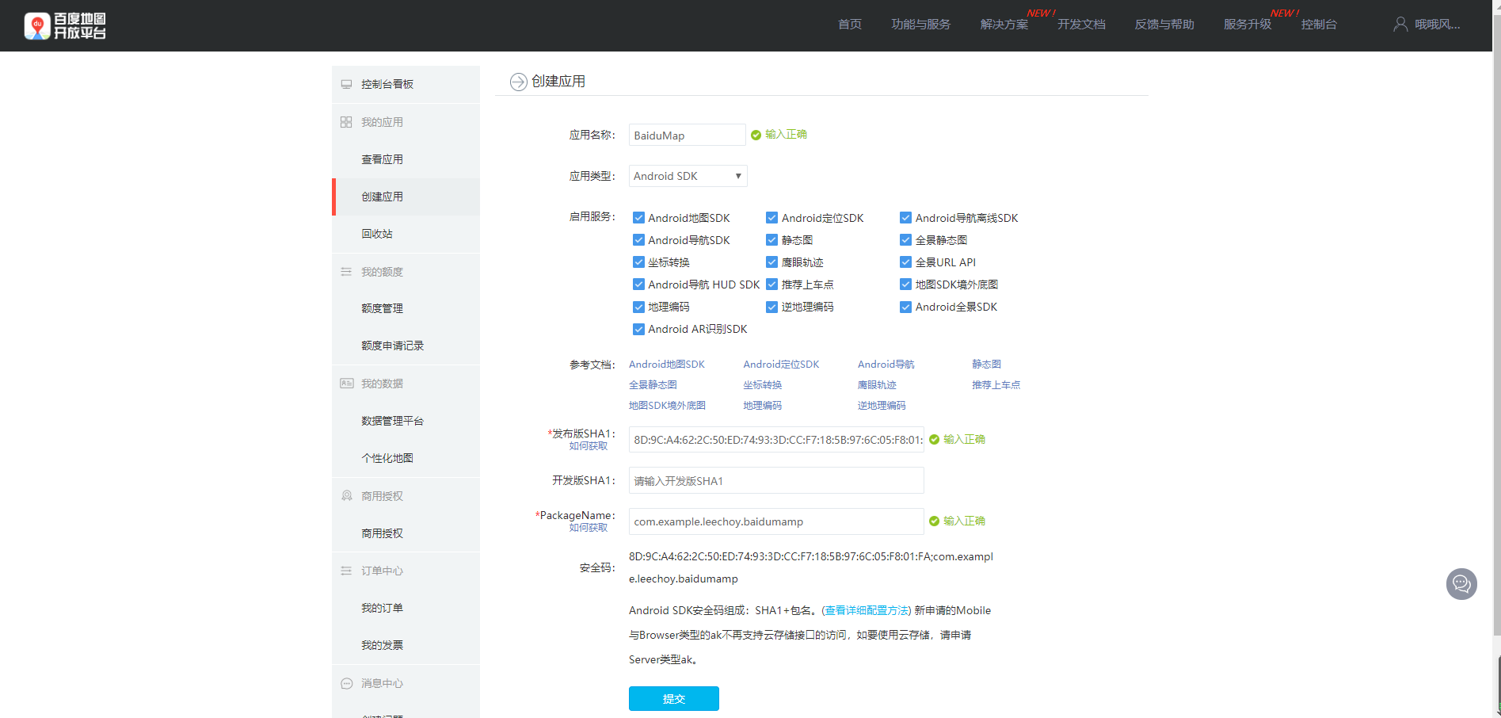The width and height of the screenshot is (1501, 718).
Task: Click the 商用授权 badge icon in sidebar header
Action: coord(346,496)
